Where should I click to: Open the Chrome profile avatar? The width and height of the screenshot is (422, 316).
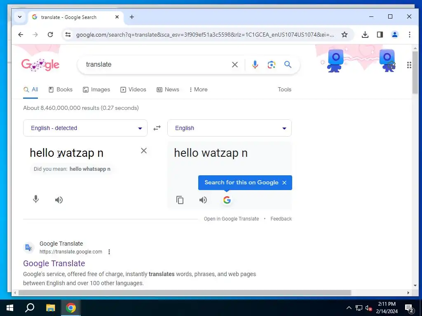[x=394, y=35]
